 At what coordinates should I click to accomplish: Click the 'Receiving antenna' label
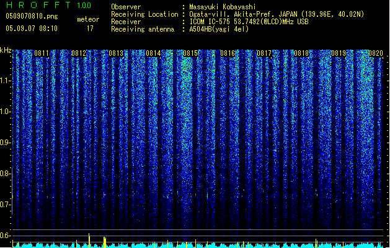tap(143, 29)
